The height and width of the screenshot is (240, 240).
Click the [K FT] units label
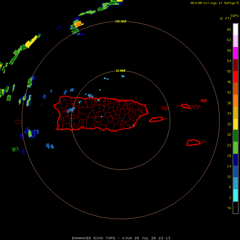pos(225,18)
